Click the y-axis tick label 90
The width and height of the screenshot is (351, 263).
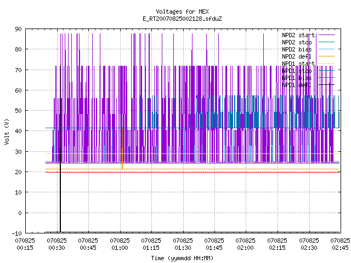pyautogui.click(x=18, y=29)
